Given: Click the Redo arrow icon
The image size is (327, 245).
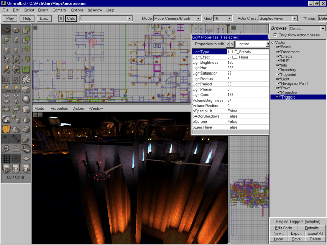Looking at the screenshot, I should (16, 87).
